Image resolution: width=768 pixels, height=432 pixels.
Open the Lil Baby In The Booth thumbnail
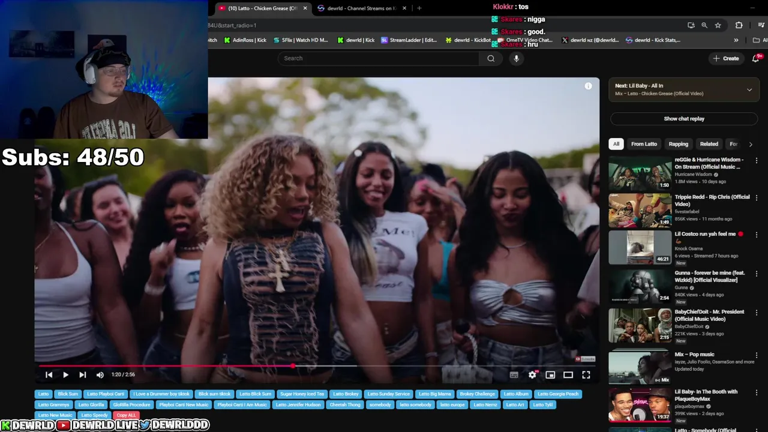point(640,406)
